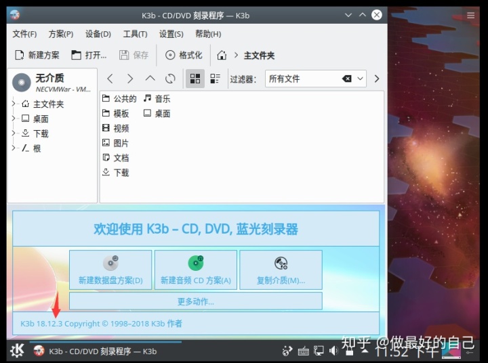
Task: Expand the 主文件夹 tree node
Action: (14, 103)
